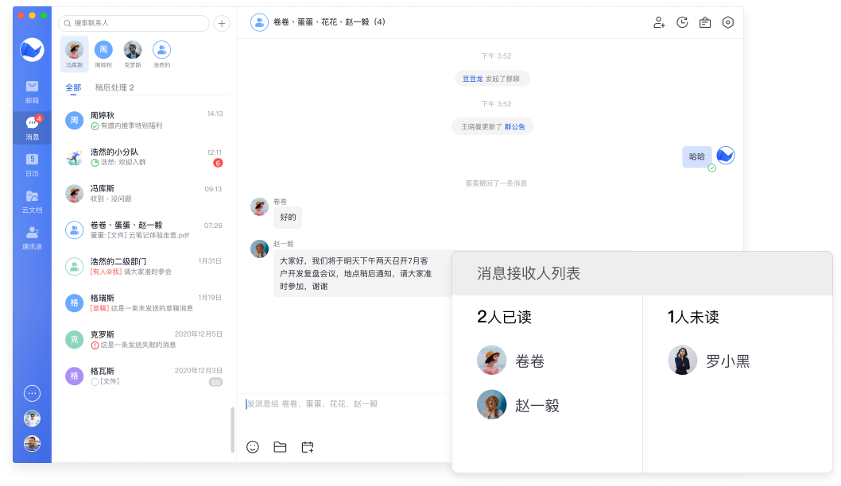Click the schedule calendar icon below message box
Screen dimensions: 841x486
click(308, 447)
